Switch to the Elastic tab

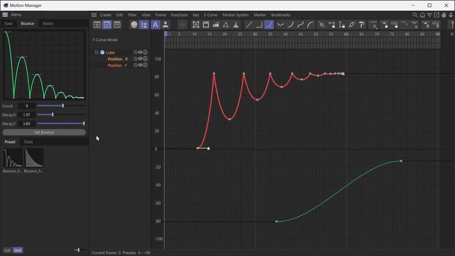48,24
